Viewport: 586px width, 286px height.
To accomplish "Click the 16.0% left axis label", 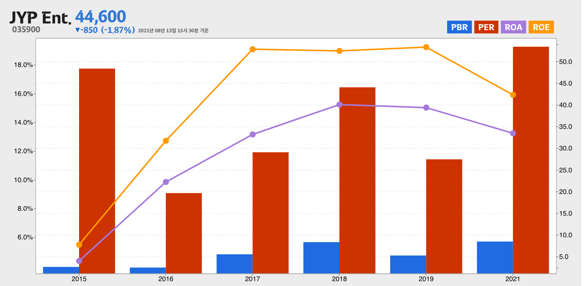I will pos(24,94).
